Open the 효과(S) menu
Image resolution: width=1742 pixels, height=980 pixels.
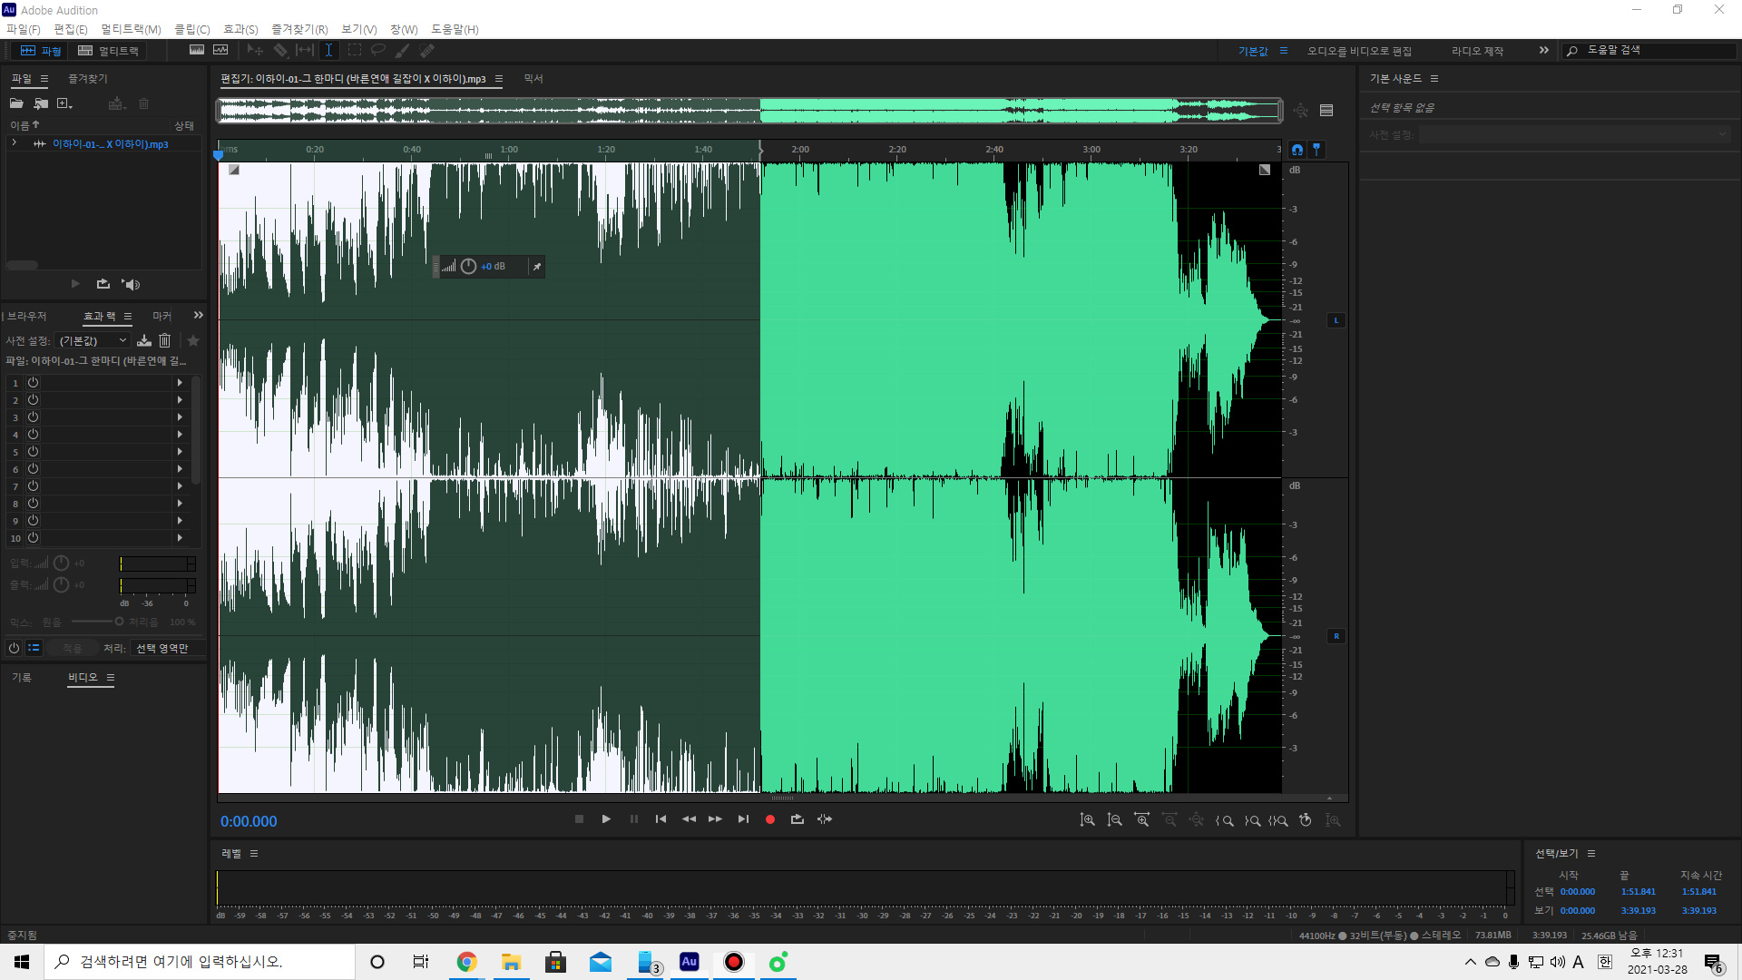[x=240, y=29]
